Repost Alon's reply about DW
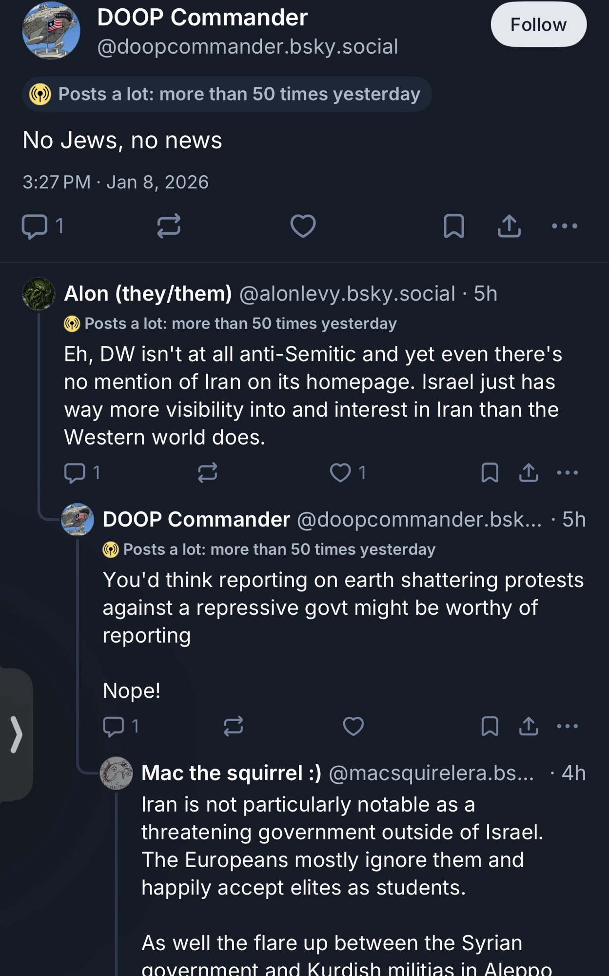 coord(208,472)
